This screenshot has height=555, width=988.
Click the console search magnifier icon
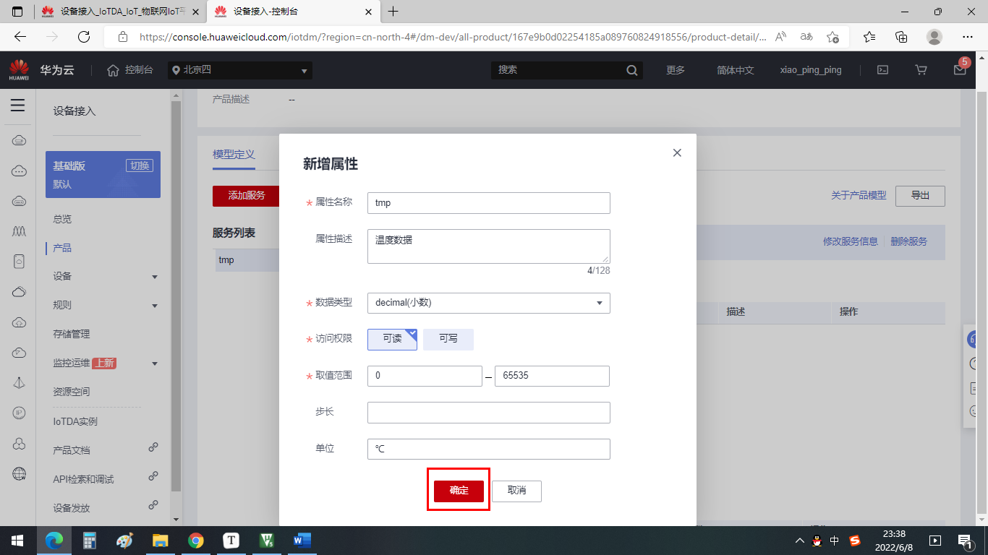coord(632,70)
